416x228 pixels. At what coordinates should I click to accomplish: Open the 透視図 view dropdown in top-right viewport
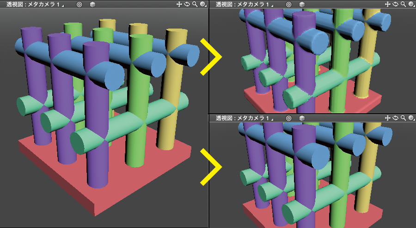click(244, 4)
